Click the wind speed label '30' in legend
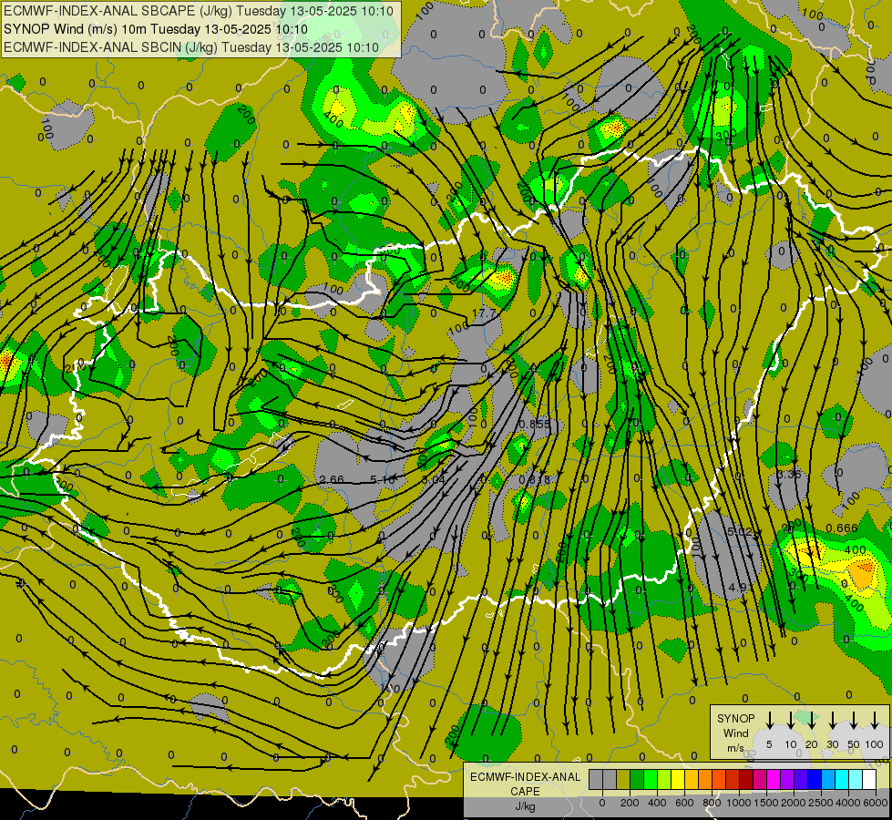892x820 pixels. [x=832, y=744]
